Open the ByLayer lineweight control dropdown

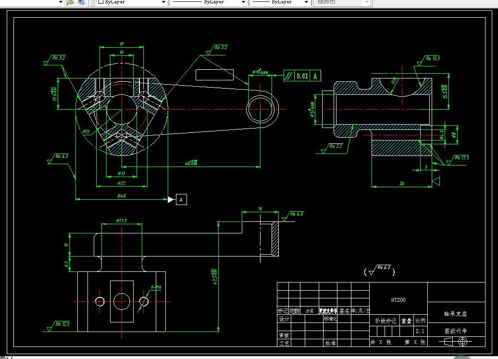(x=306, y=2)
